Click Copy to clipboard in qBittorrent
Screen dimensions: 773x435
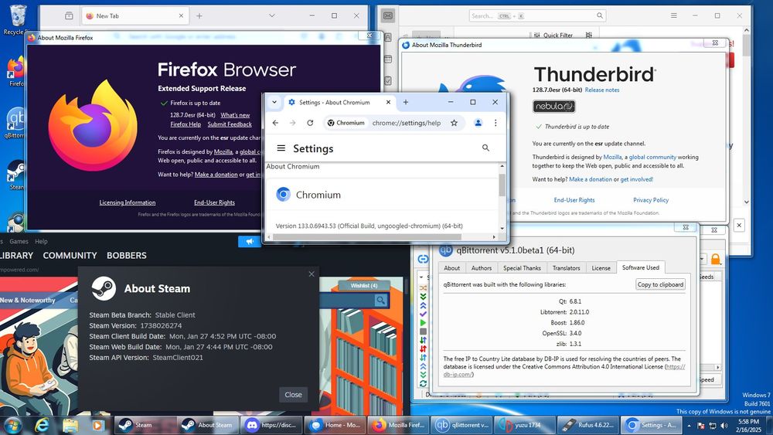[x=660, y=284]
